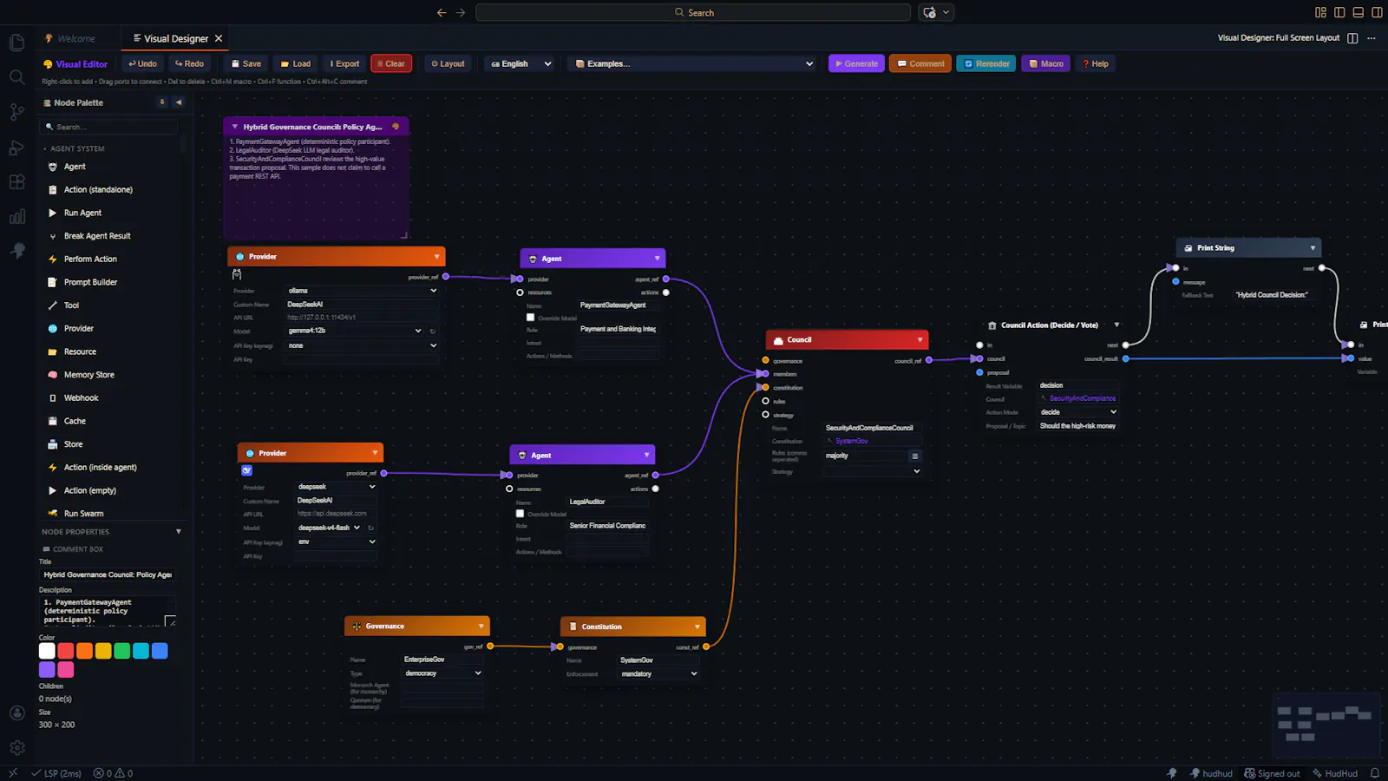Click the Export button
The width and height of the screenshot is (1388, 781).
click(x=344, y=63)
